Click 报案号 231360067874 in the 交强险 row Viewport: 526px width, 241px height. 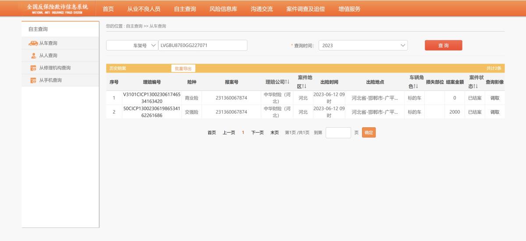[231, 112]
